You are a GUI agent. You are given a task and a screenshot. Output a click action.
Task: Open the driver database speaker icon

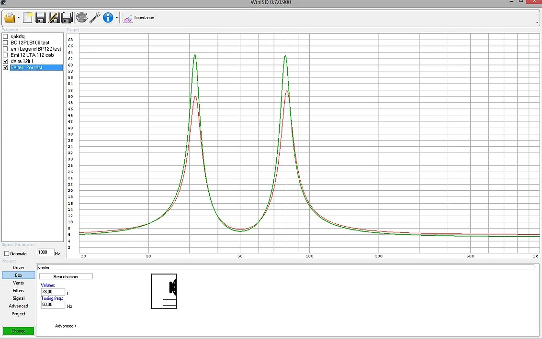(82, 18)
